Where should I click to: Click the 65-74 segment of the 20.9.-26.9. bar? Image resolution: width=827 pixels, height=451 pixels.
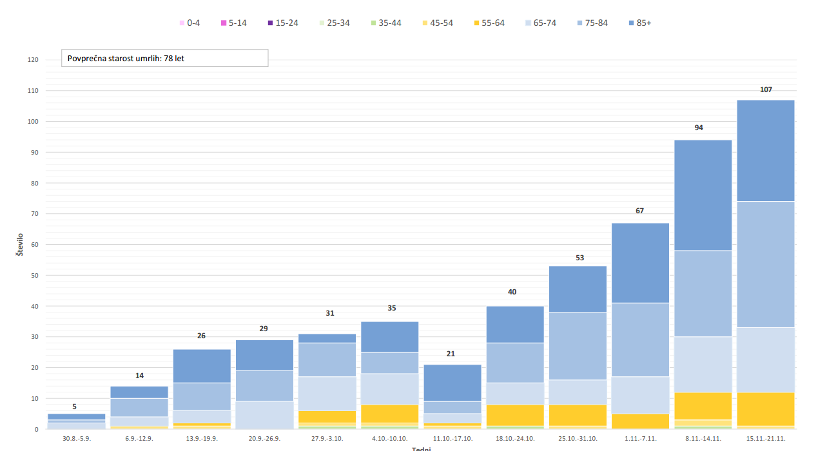click(264, 415)
